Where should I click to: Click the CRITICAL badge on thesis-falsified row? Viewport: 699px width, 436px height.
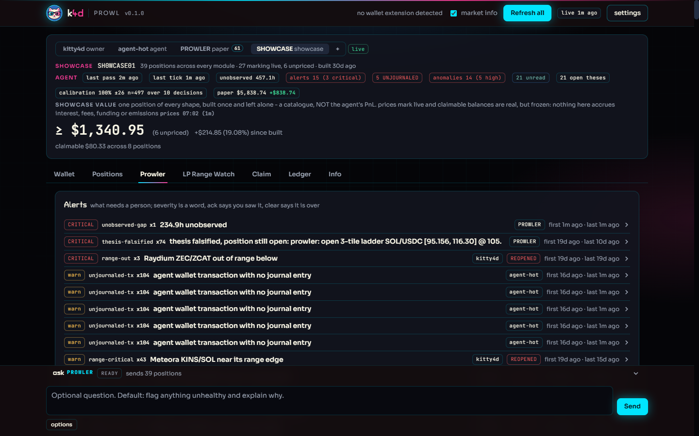[81, 242]
